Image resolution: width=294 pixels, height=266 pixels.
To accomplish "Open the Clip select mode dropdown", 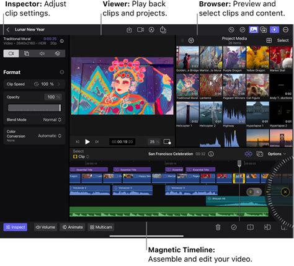I will click(x=81, y=157).
